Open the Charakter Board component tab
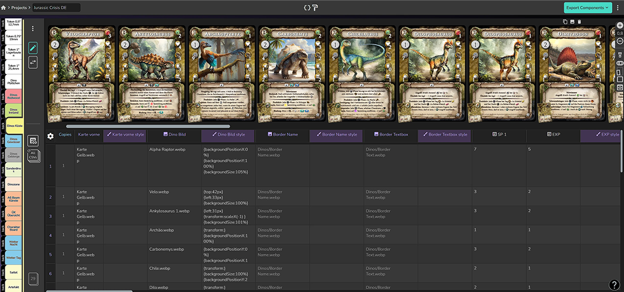624x292 pixels. [x=13, y=228]
